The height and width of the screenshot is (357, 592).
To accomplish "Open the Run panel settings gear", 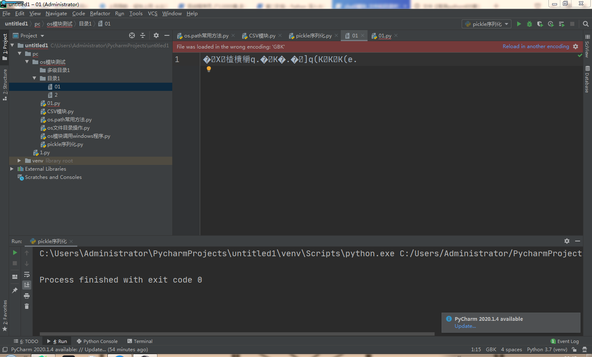I will point(567,241).
